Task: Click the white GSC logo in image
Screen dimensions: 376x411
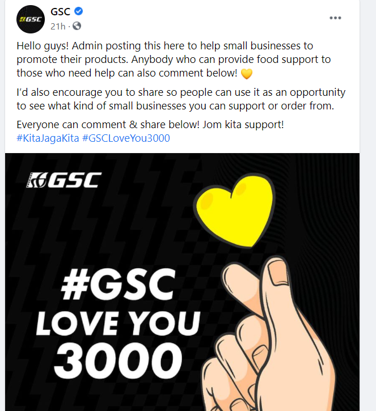Action: click(x=64, y=180)
